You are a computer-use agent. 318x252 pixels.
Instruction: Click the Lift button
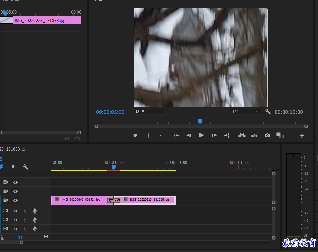[242, 135]
